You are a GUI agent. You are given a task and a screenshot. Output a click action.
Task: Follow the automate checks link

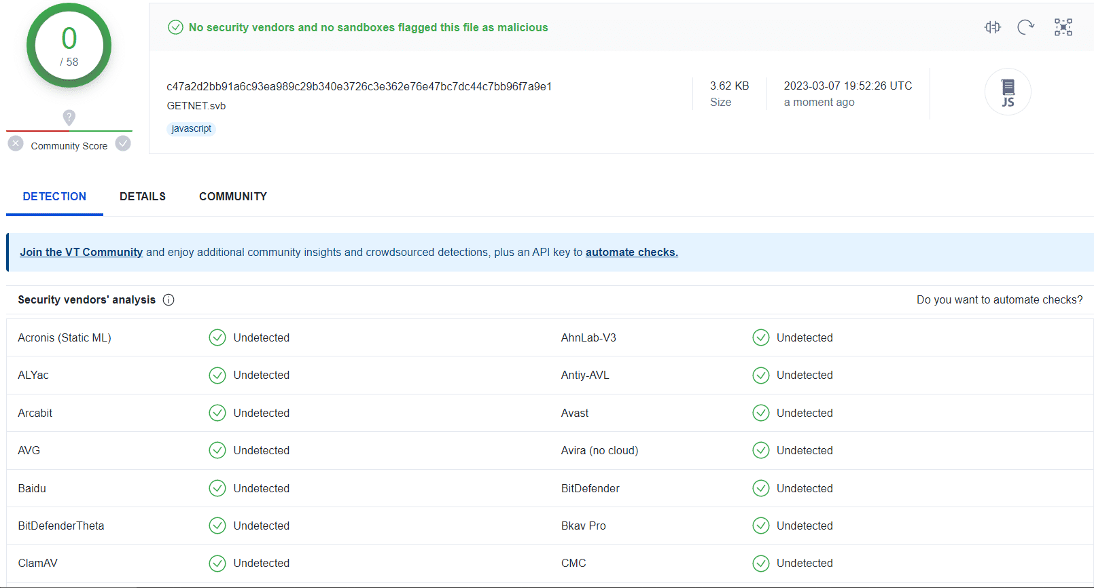click(631, 253)
